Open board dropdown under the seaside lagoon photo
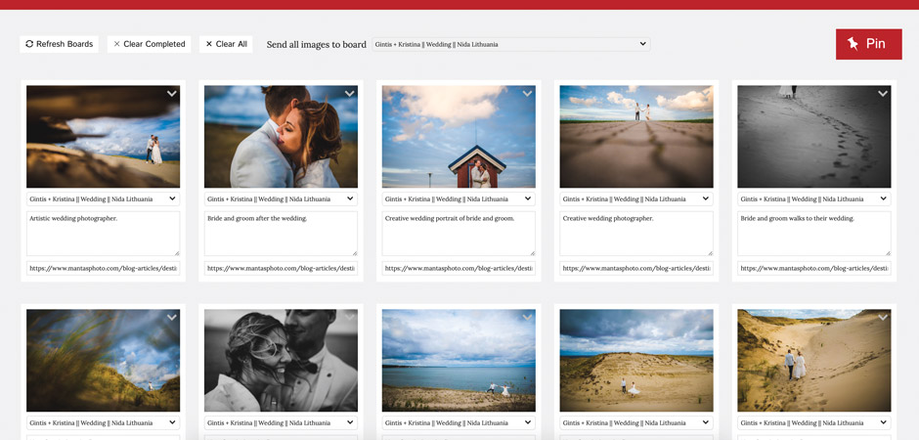This screenshot has width=919, height=440. [459, 423]
